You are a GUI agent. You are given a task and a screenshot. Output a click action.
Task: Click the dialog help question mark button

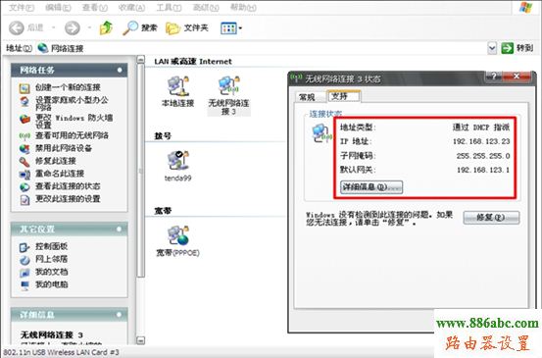[x=494, y=77]
